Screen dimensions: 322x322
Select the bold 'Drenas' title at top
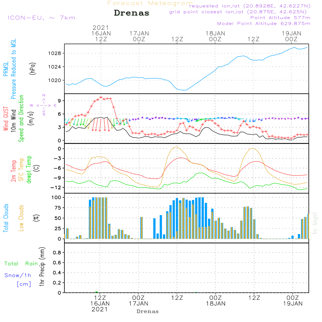132,13
